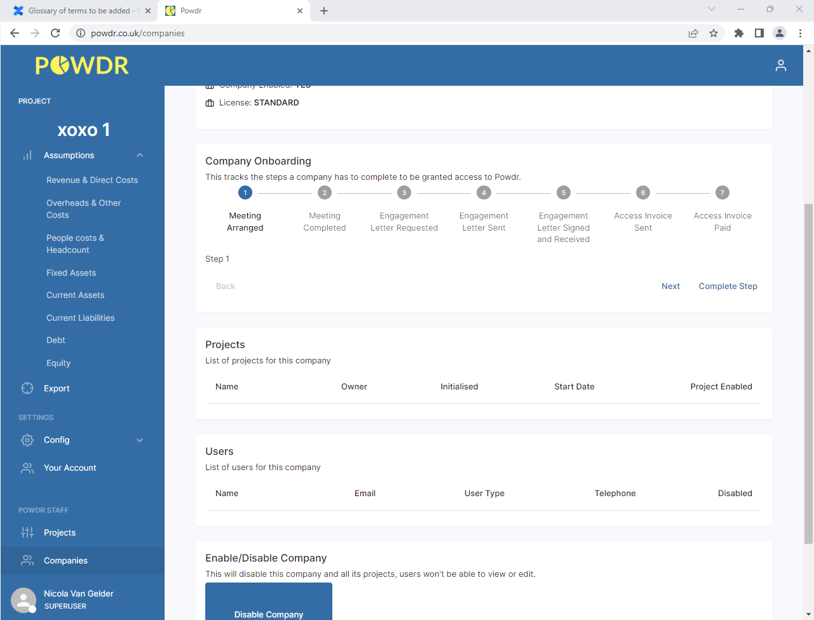
Task: Click the Companies icon in the sidebar
Action: (x=27, y=560)
